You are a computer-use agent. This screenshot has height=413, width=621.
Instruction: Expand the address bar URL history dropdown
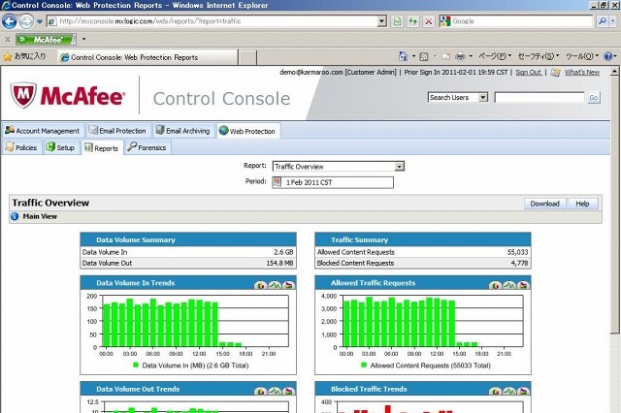[x=381, y=21]
